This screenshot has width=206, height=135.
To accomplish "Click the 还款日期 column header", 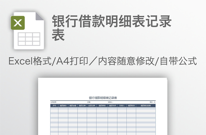I will [x=92, y=105].
